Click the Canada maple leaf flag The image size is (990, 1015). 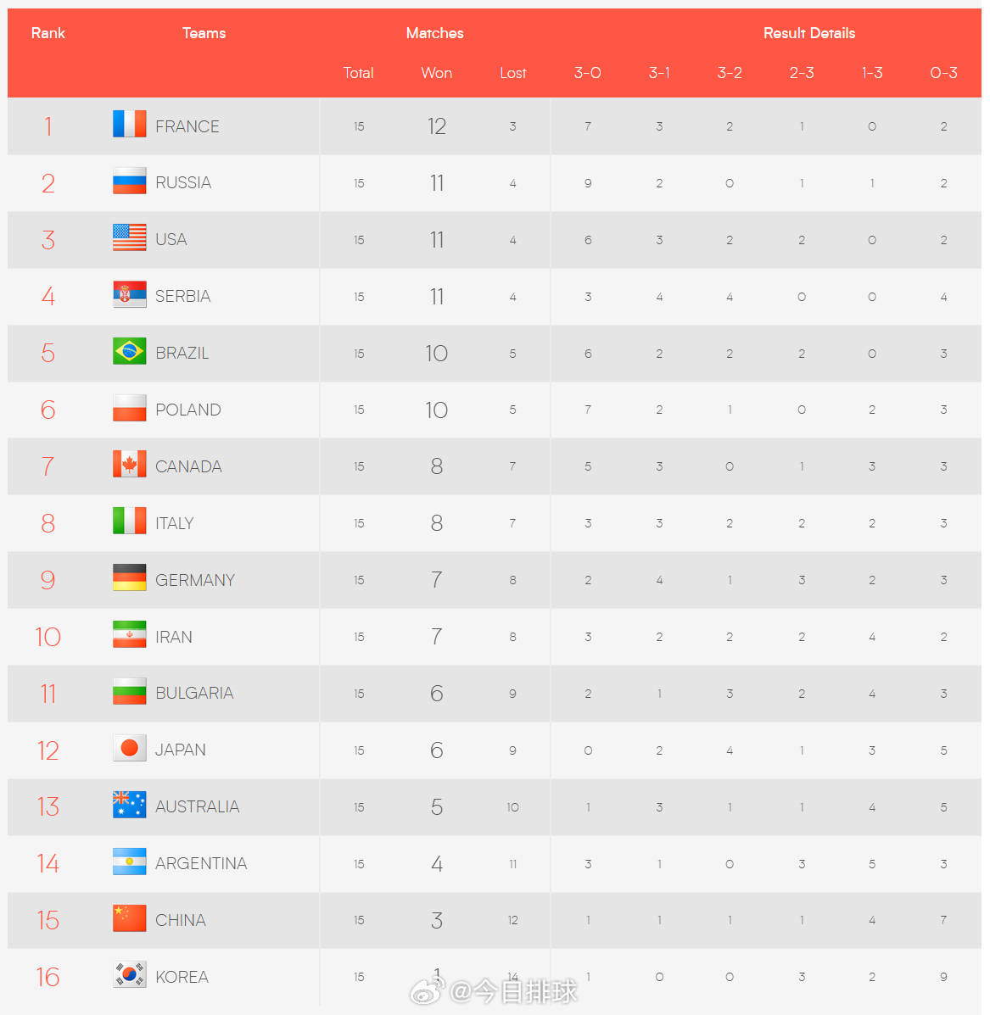click(130, 464)
